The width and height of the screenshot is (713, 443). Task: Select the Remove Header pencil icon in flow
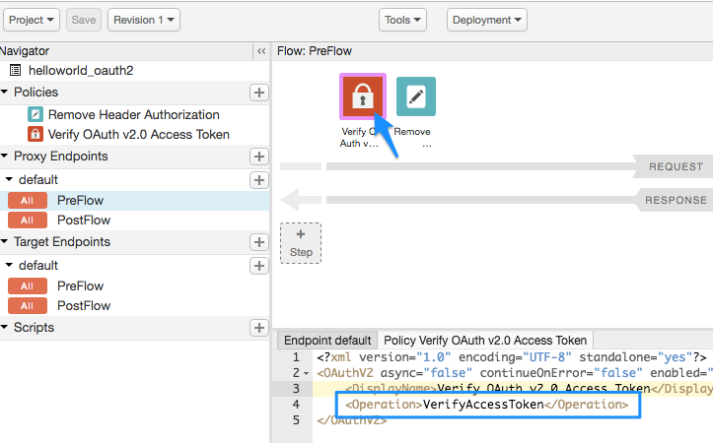(415, 97)
